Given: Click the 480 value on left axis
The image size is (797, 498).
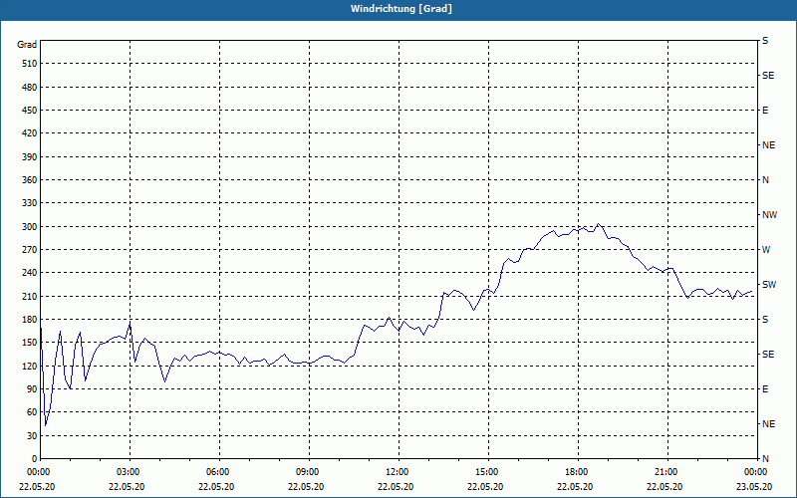Looking at the screenshot, I should coord(30,88).
